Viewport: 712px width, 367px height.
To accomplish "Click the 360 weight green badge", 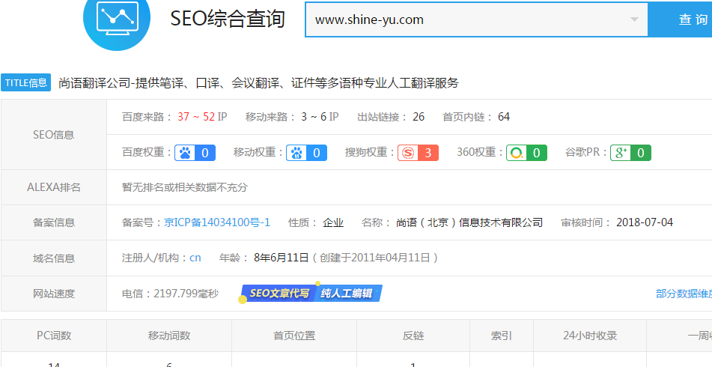I will (x=526, y=153).
